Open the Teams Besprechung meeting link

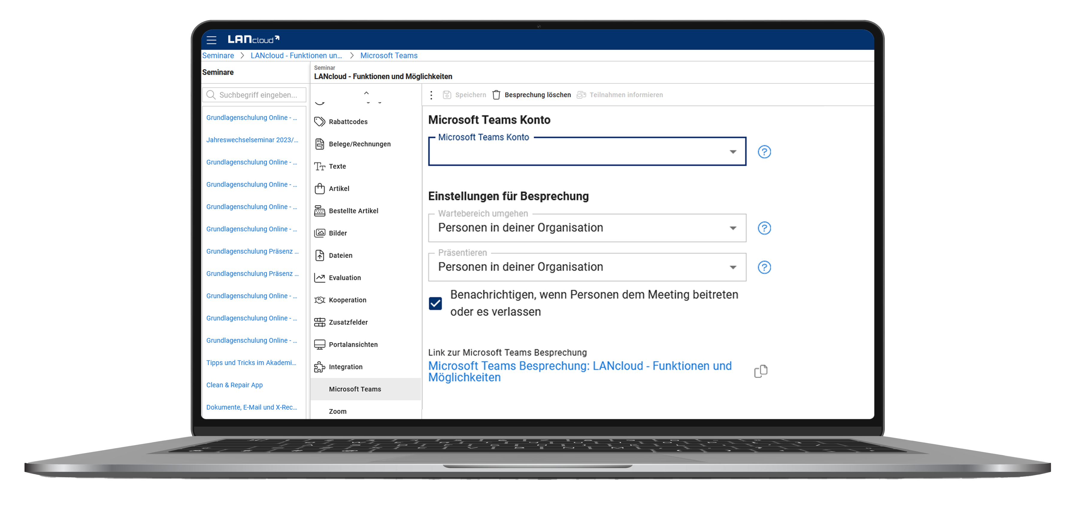click(x=579, y=371)
